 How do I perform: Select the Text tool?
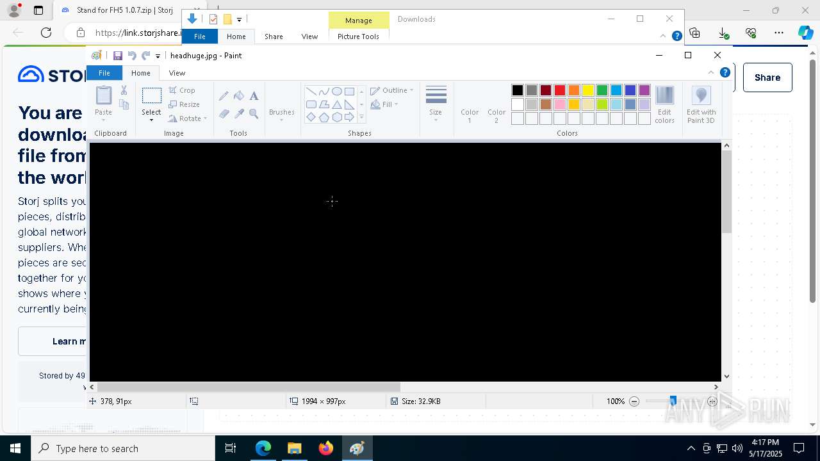(x=254, y=96)
